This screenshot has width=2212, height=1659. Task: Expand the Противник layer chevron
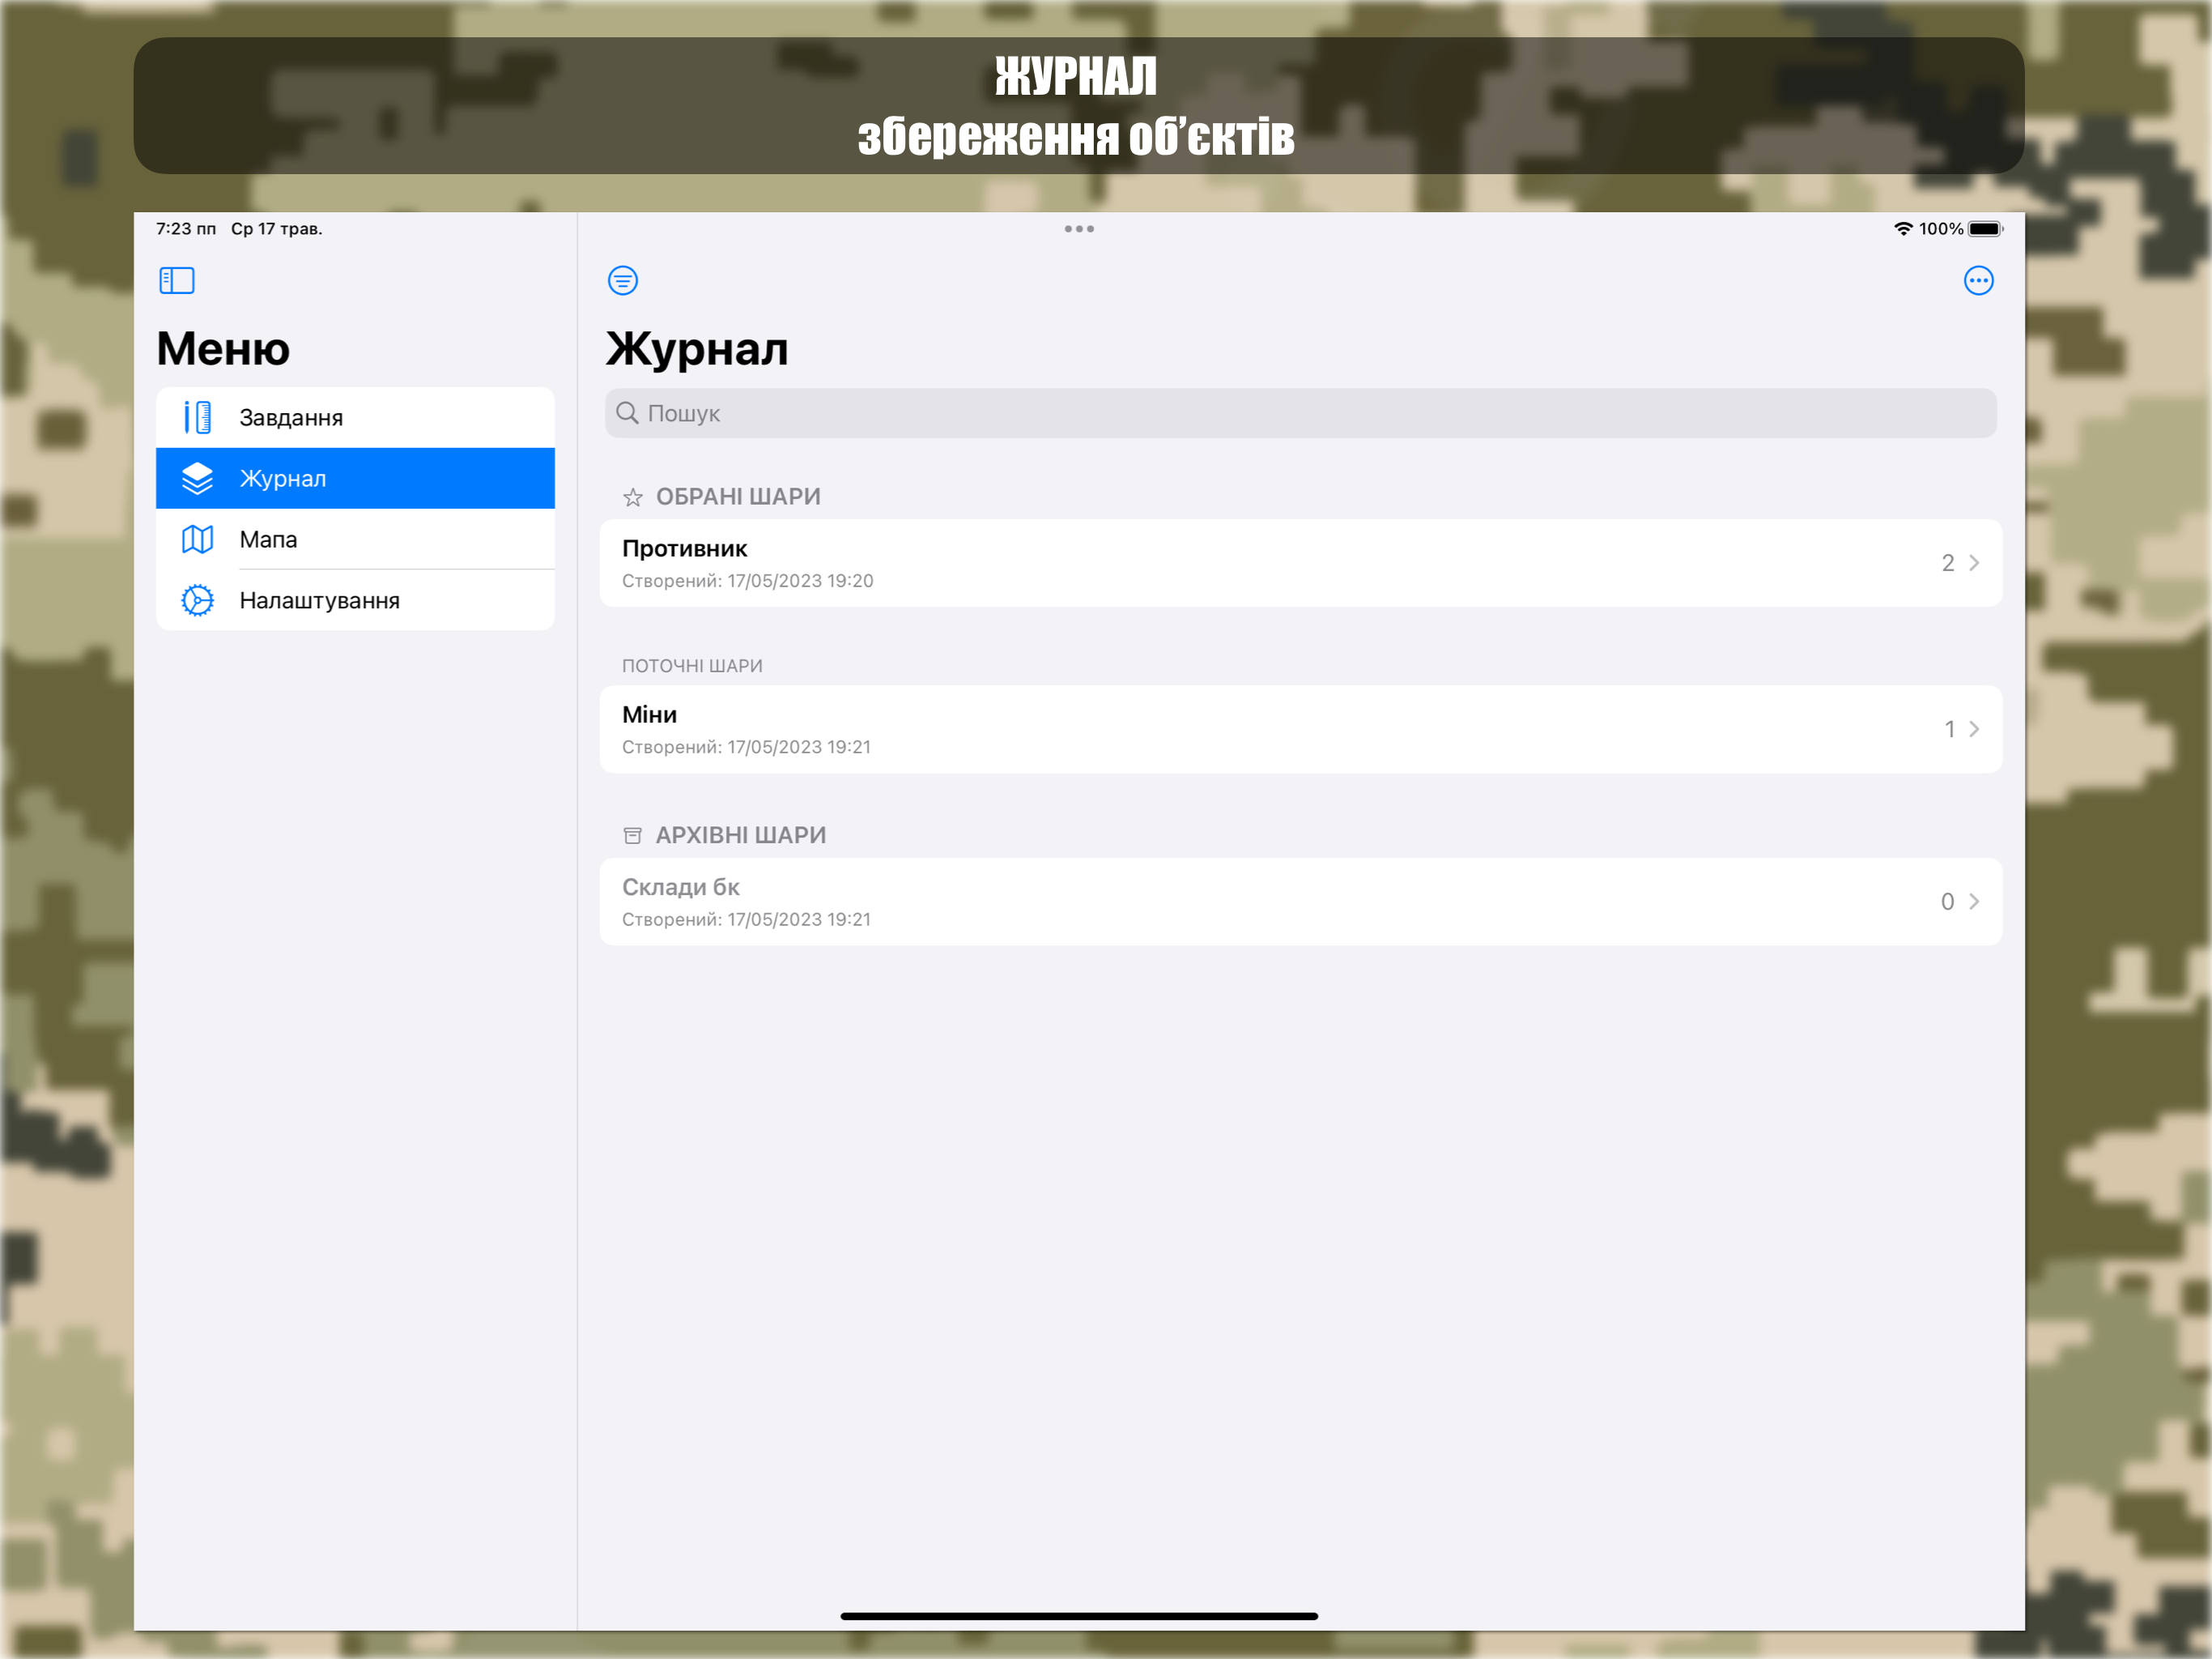pos(1973,562)
